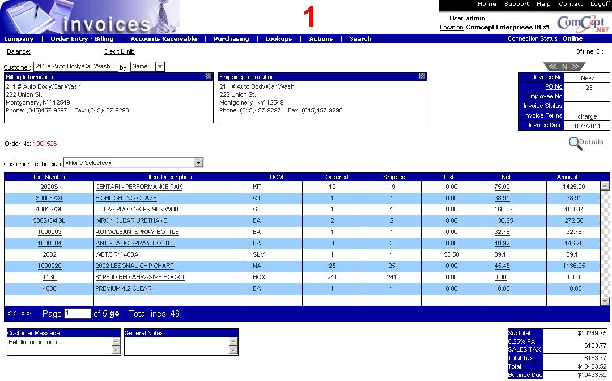
Task: Click the go button next to page number
Action: (x=114, y=314)
